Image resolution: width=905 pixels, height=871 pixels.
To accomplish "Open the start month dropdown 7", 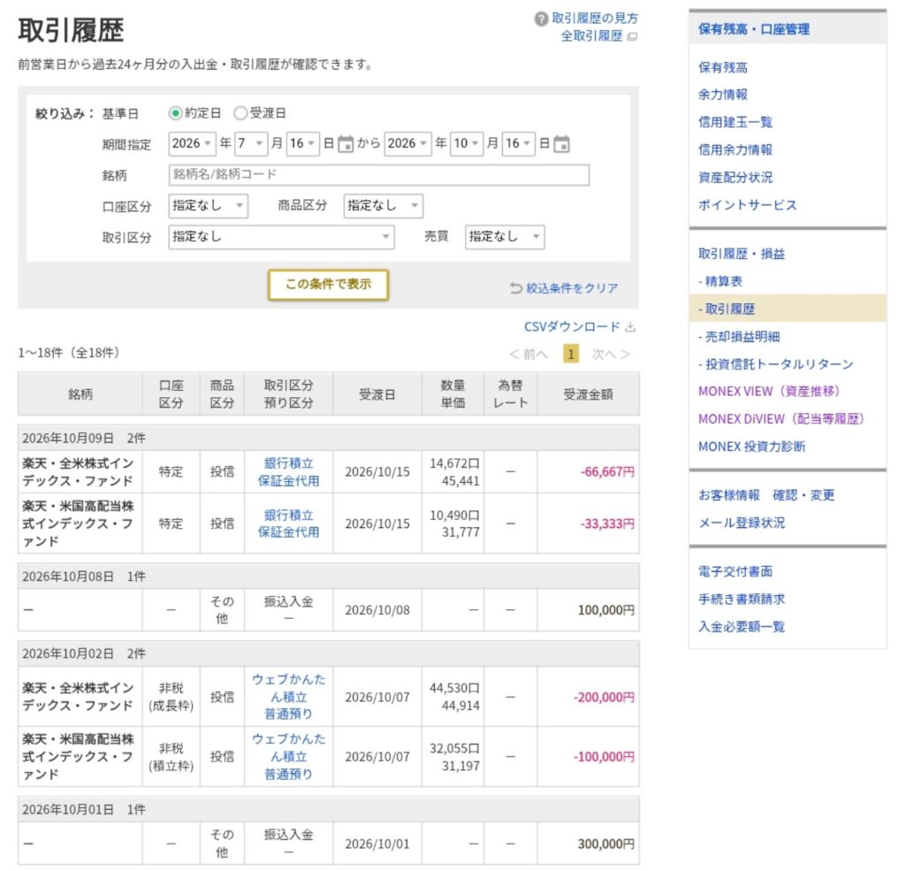I will coord(250,144).
